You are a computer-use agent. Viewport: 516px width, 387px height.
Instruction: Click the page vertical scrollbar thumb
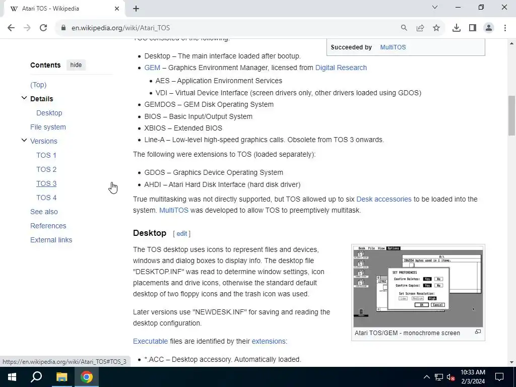tap(512, 115)
